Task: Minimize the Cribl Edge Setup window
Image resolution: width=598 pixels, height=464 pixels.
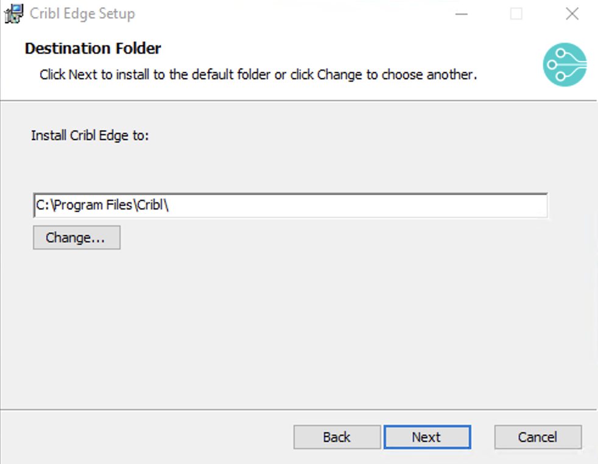Action: click(462, 13)
